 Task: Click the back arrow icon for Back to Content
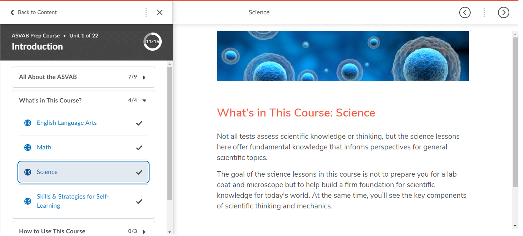(x=12, y=12)
